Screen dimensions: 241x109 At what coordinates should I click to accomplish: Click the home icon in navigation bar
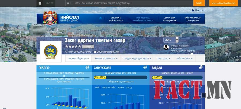tap(101, 18)
